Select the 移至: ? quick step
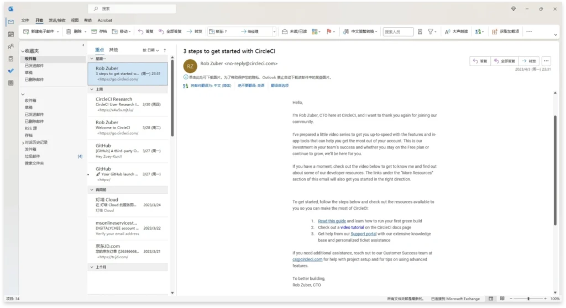This screenshot has height=308, width=566. [x=218, y=31]
